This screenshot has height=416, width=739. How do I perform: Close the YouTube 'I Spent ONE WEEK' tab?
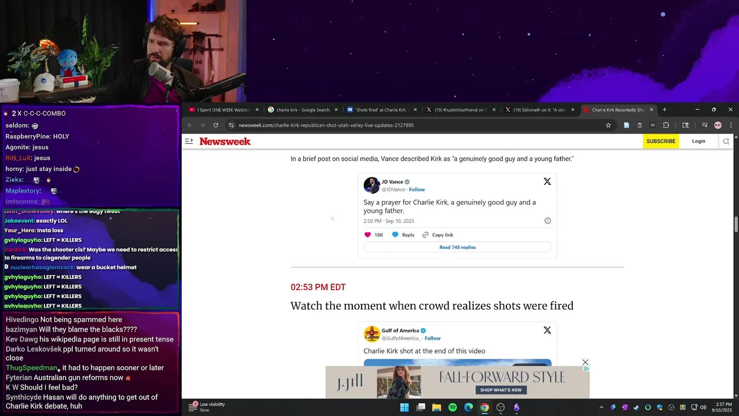pos(257,110)
